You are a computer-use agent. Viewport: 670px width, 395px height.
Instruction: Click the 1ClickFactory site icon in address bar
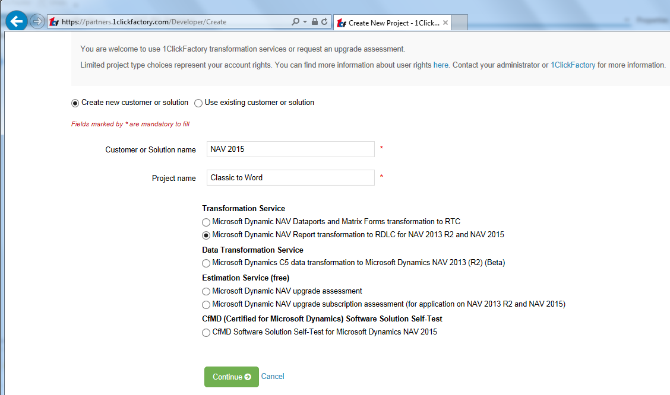pos(54,22)
